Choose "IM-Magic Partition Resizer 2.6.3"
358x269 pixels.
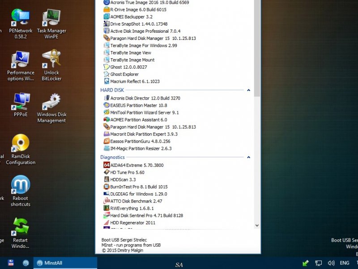pyautogui.click(x=141, y=148)
